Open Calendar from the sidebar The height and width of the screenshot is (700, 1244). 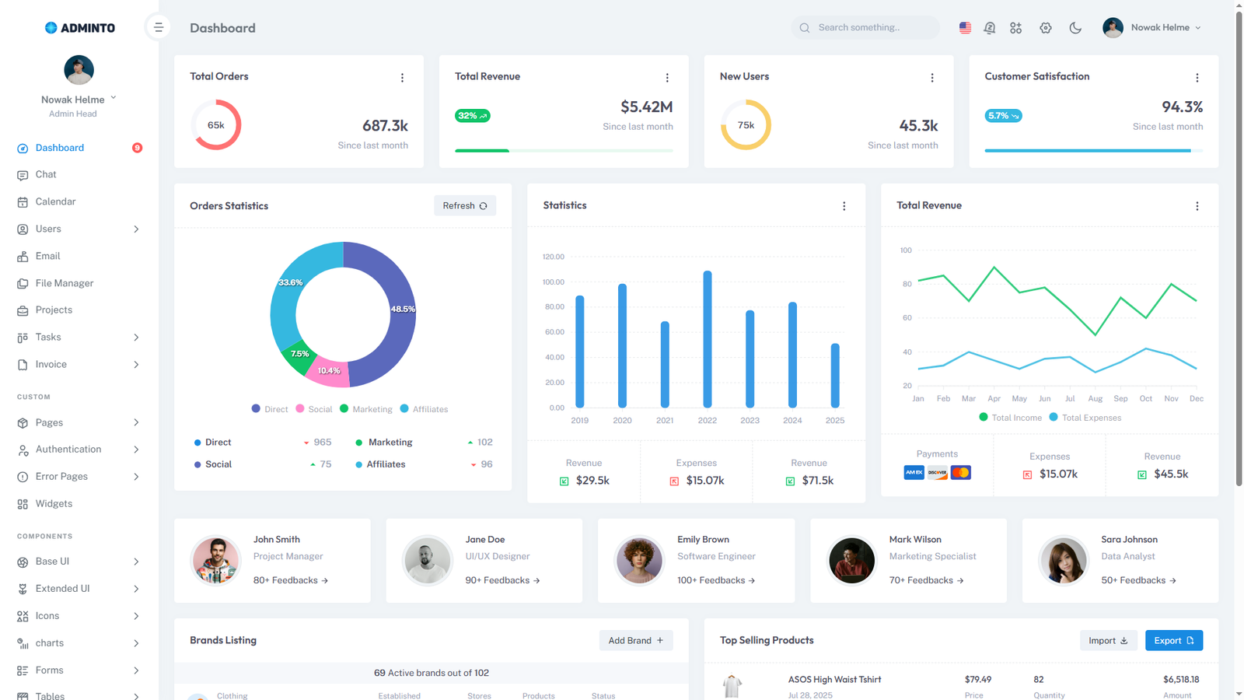click(55, 201)
